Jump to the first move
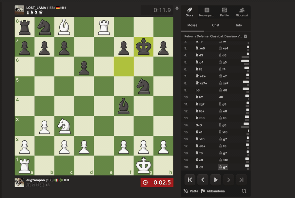The width and height of the screenshot is (295, 198). point(190,180)
